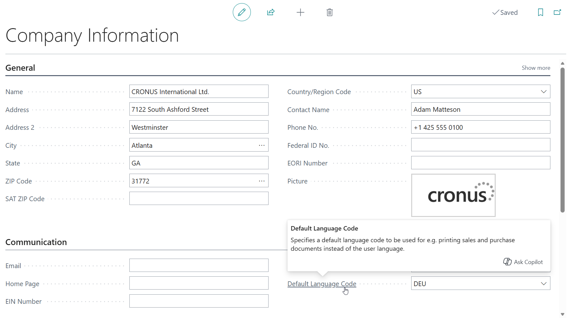Click the cronus logo picture
This screenshot has height=318, width=570.
pyautogui.click(x=453, y=195)
